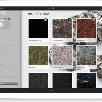Viewport: 102px width, 102px height.
Task: View the Baltic_Brown granite sample image
Action: tap(38, 56)
